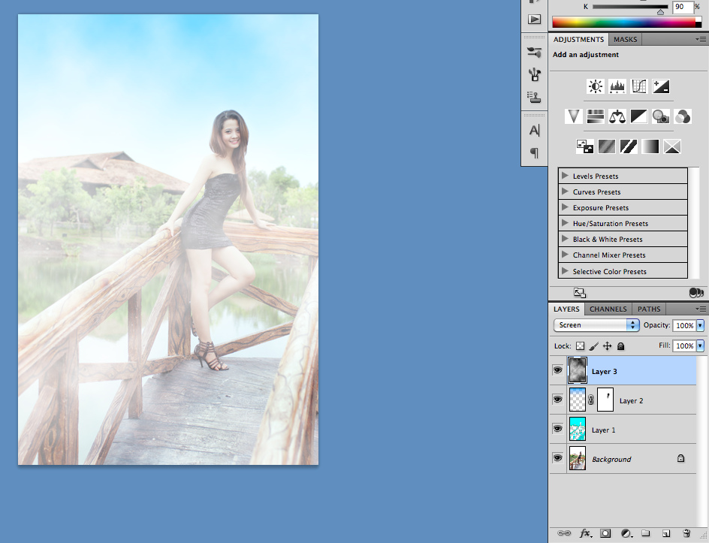Add a Channel Mixer adjustment
The width and height of the screenshot is (709, 543).
(682, 116)
